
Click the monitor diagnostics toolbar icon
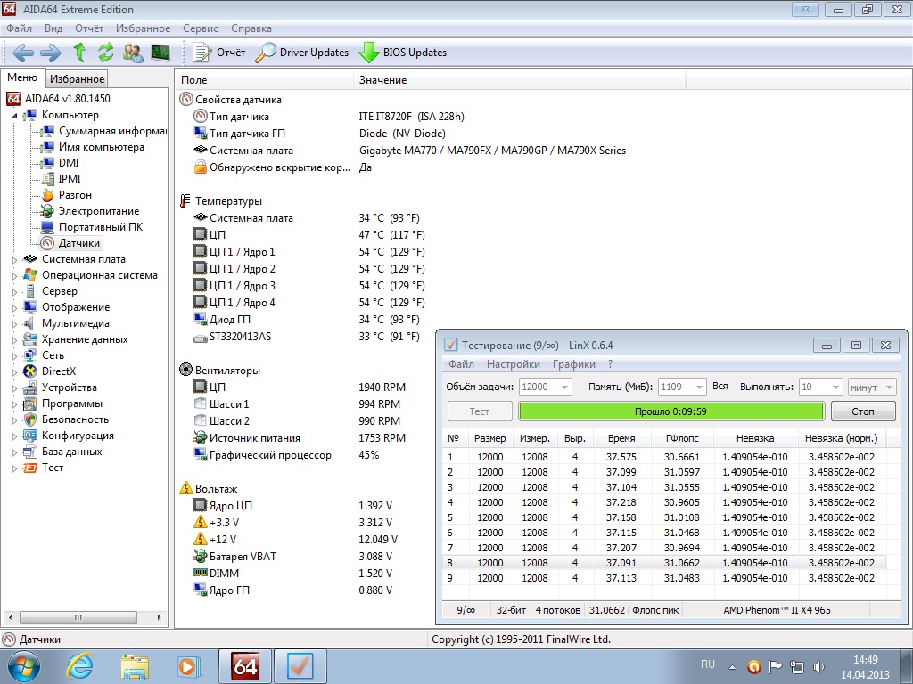click(160, 53)
